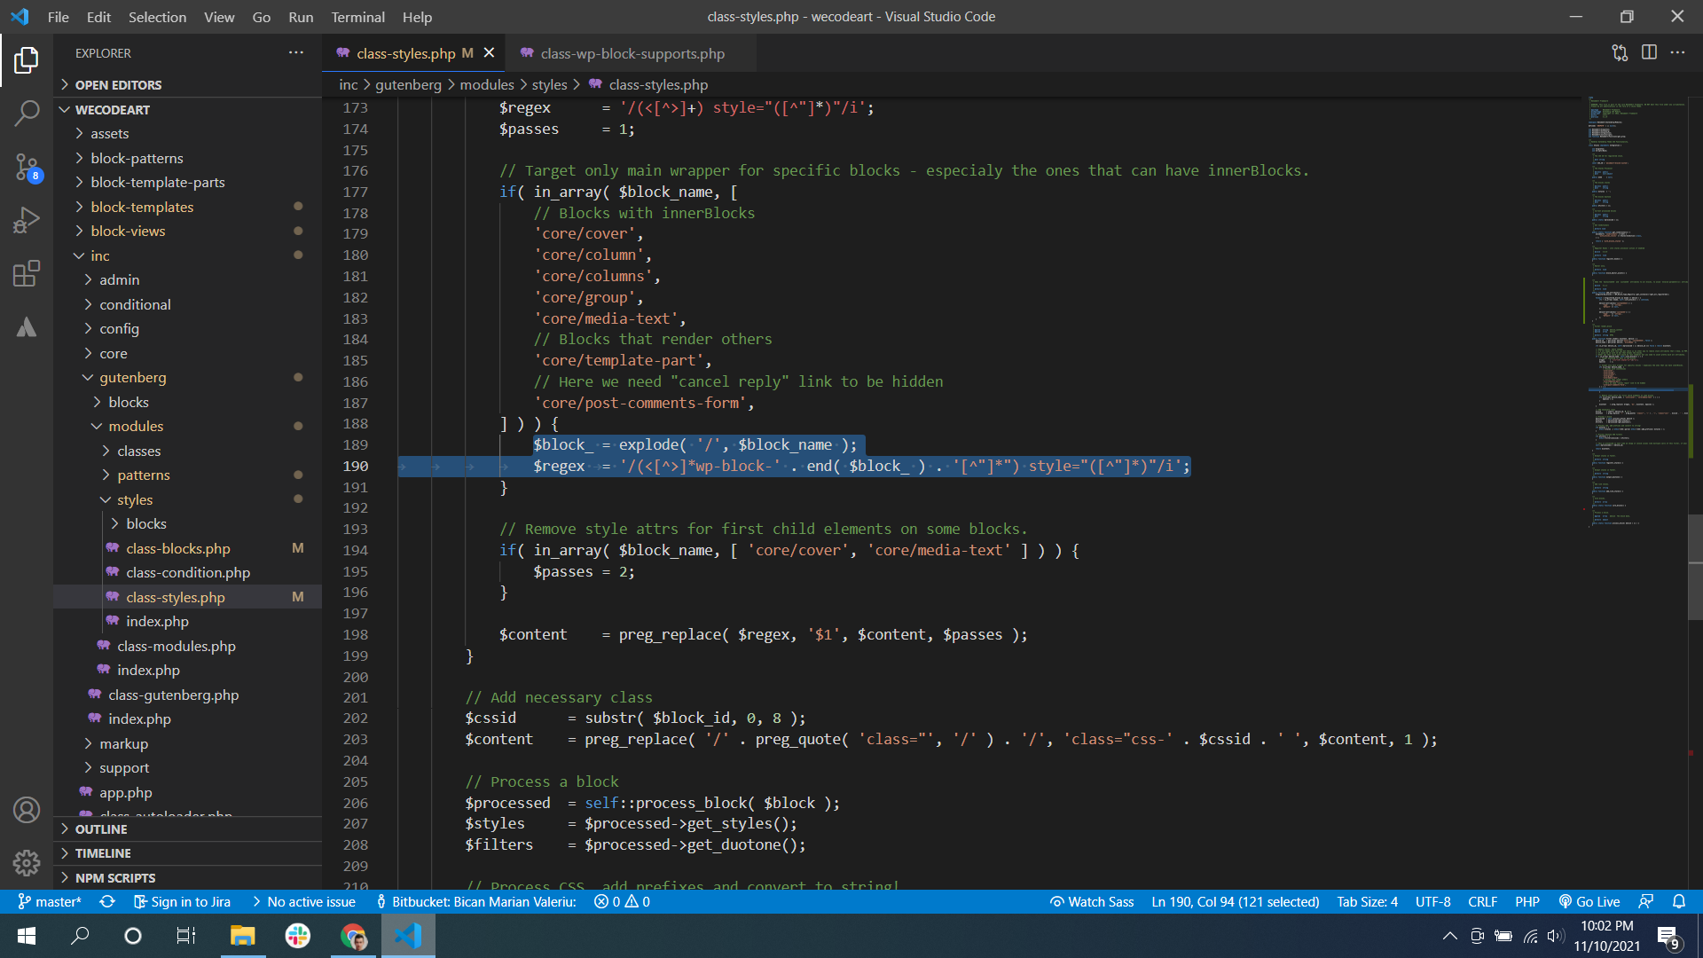Screen dimensions: 1703x958
Task: Start a server with Go Live
Action: (1589, 901)
